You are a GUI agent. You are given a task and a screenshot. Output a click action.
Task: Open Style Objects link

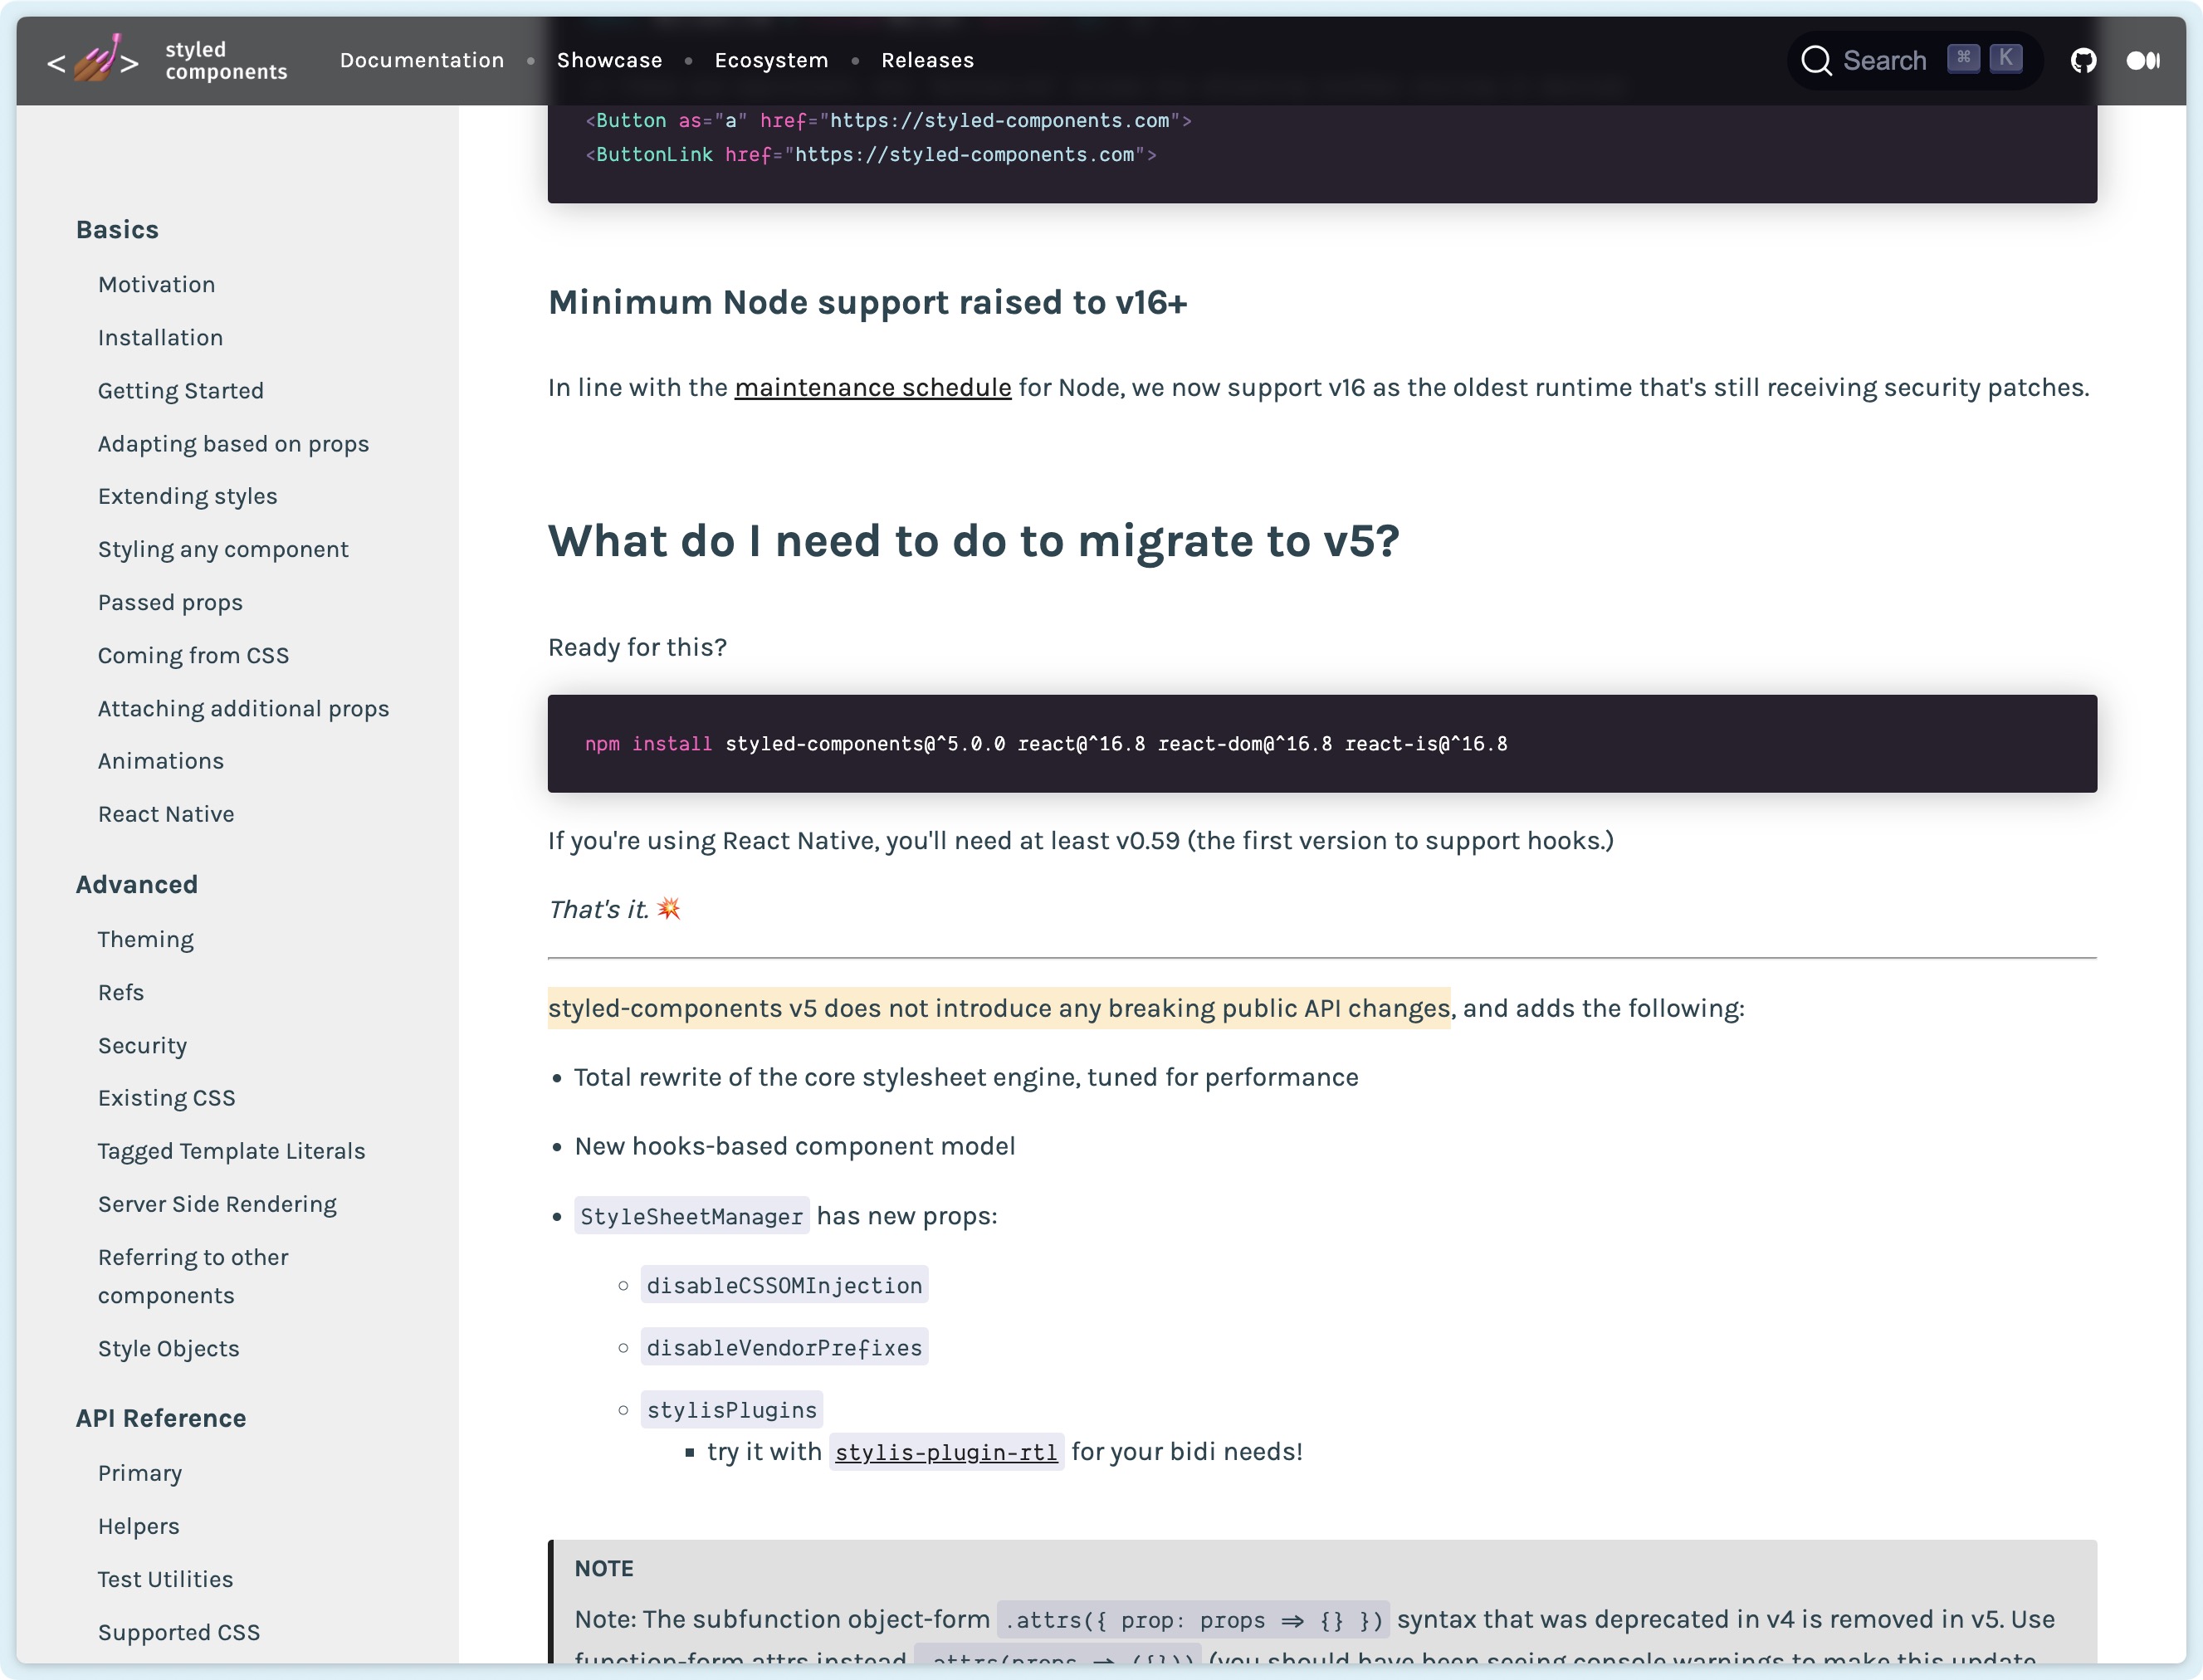pyautogui.click(x=168, y=1349)
